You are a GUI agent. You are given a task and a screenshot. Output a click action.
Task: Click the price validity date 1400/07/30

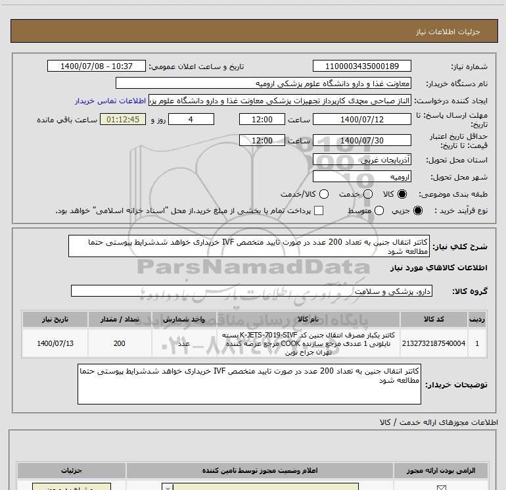[361, 140]
